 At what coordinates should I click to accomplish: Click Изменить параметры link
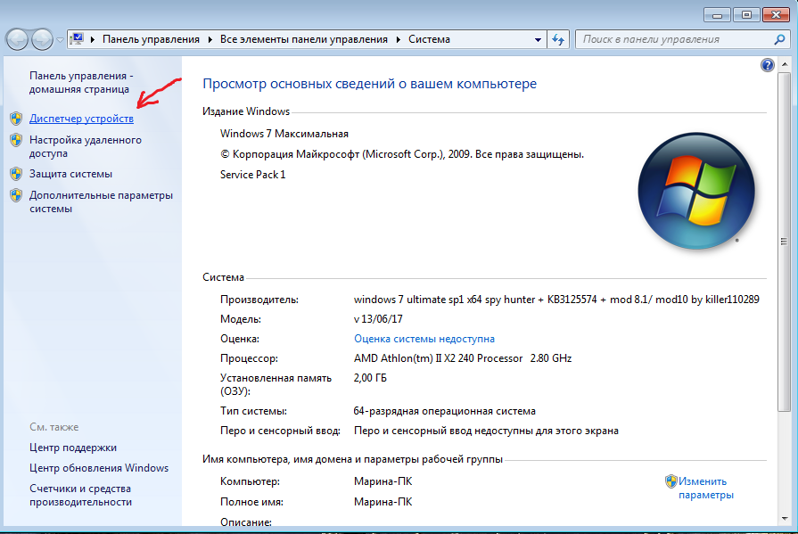(705, 489)
